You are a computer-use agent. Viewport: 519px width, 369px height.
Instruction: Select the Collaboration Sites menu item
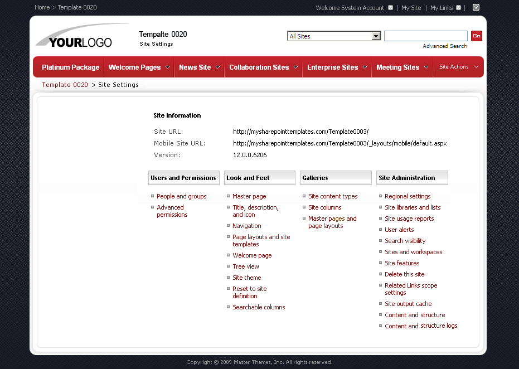[x=259, y=66]
